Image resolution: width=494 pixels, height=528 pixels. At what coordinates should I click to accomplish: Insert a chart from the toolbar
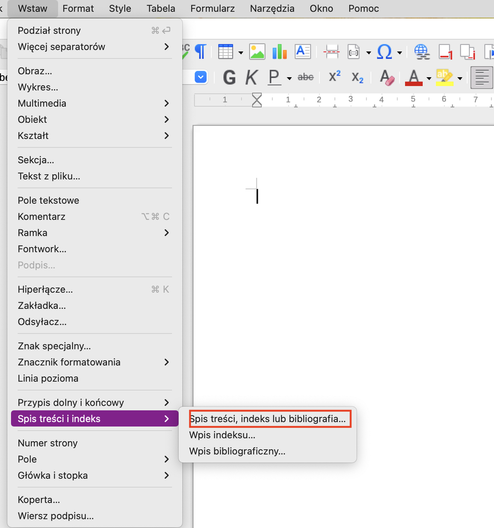279,51
